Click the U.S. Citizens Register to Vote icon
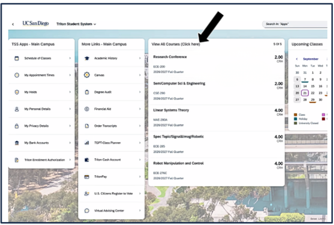Image resolution: width=334 pixels, height=225 pixels. pos(87,194)
